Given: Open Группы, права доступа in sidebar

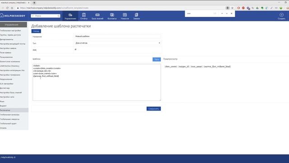Looking at the screenshot, I should (x=10, y=35).
